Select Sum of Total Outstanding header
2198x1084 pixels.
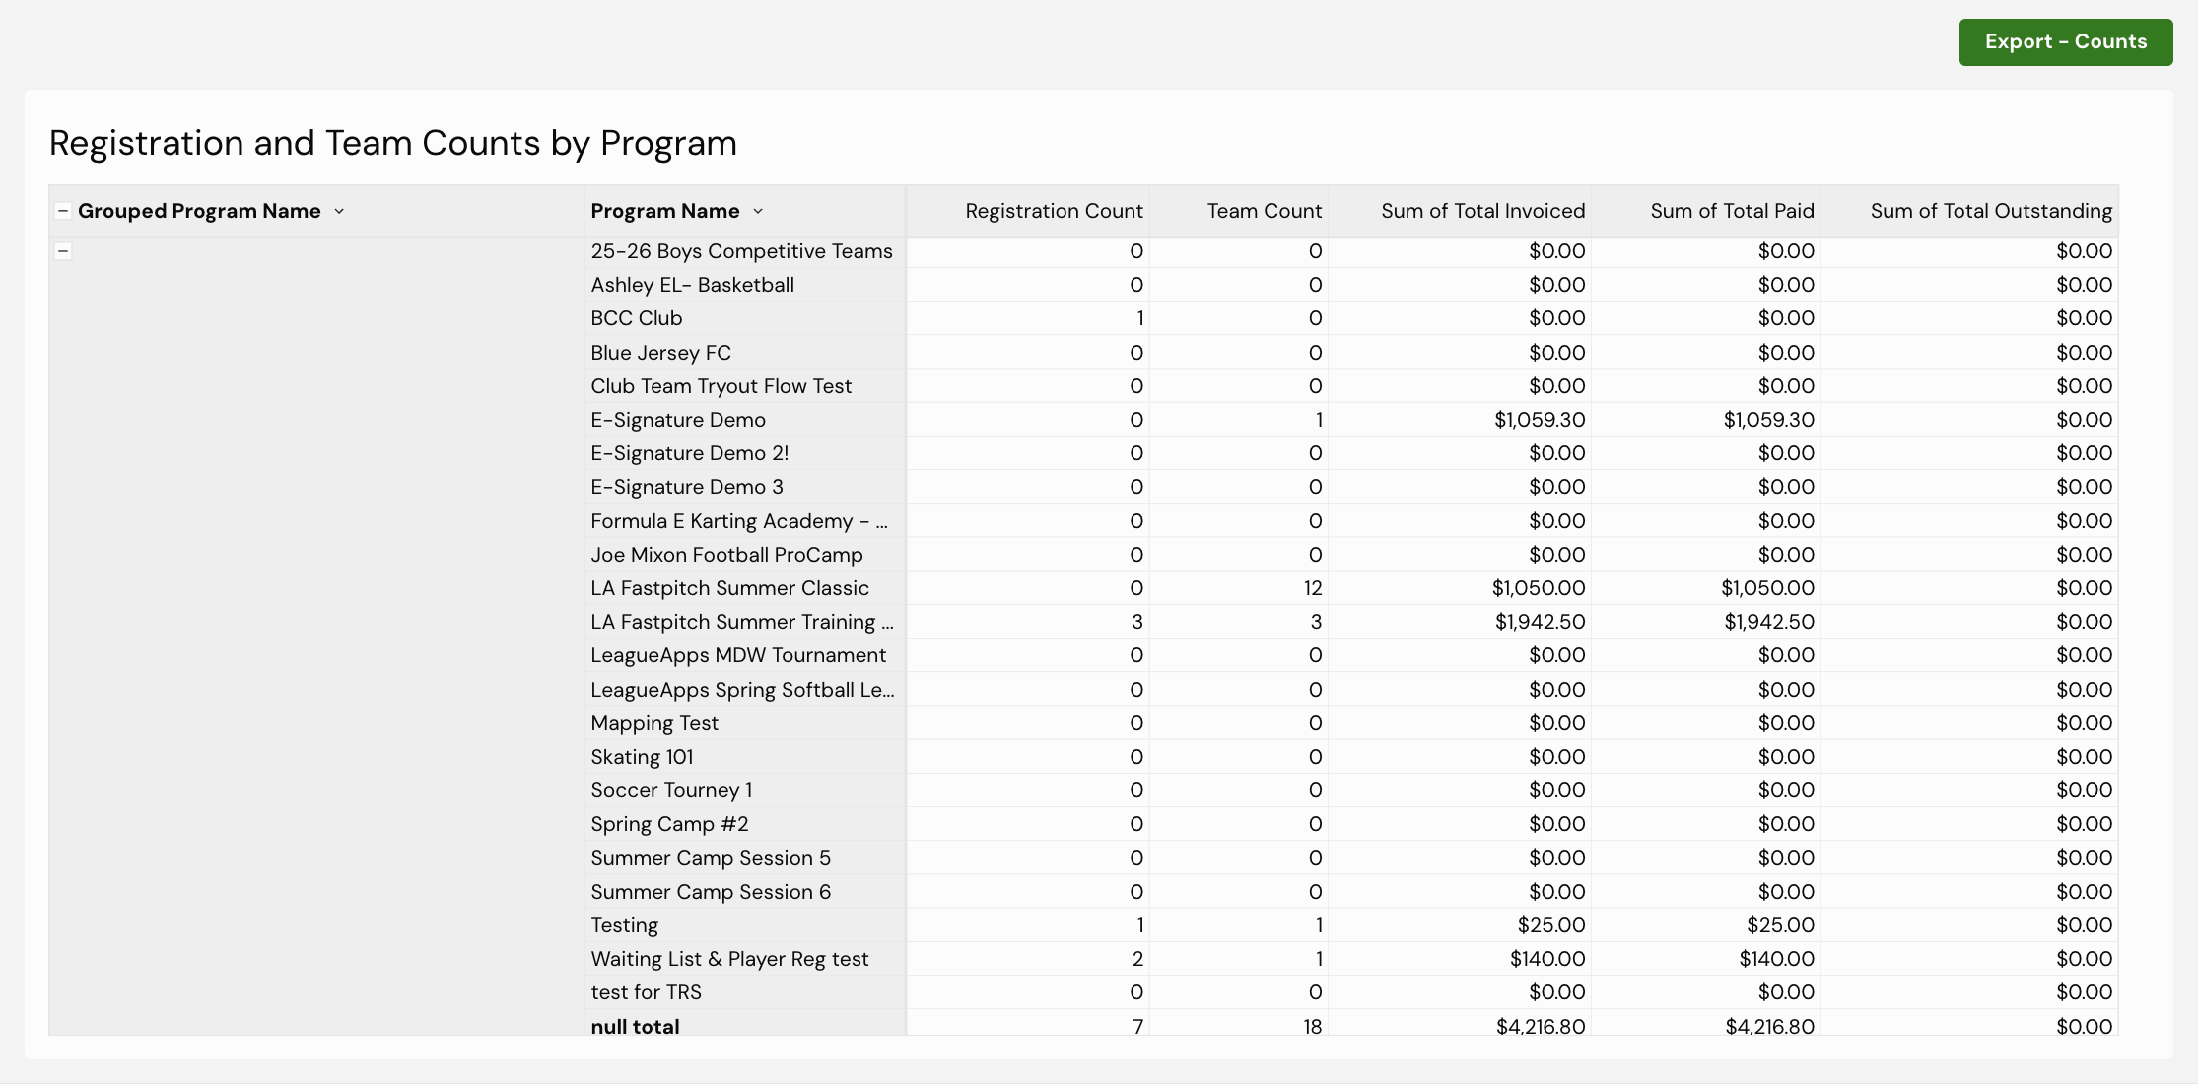(x=1991, y=211)
